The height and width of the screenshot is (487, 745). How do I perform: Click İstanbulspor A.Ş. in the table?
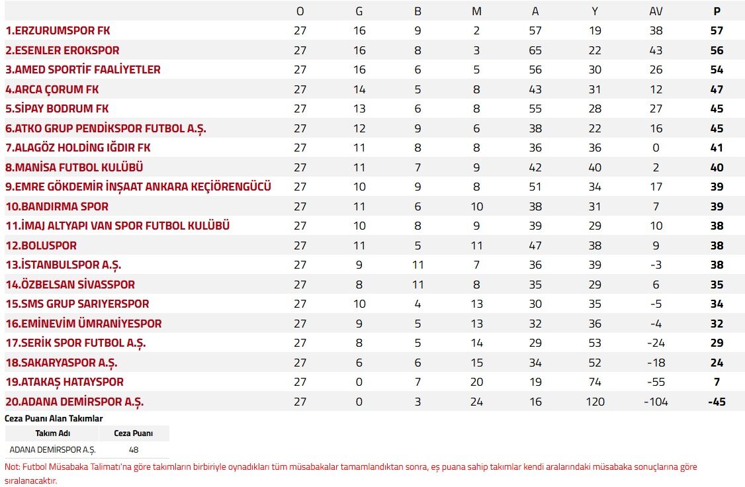point(63,265)
